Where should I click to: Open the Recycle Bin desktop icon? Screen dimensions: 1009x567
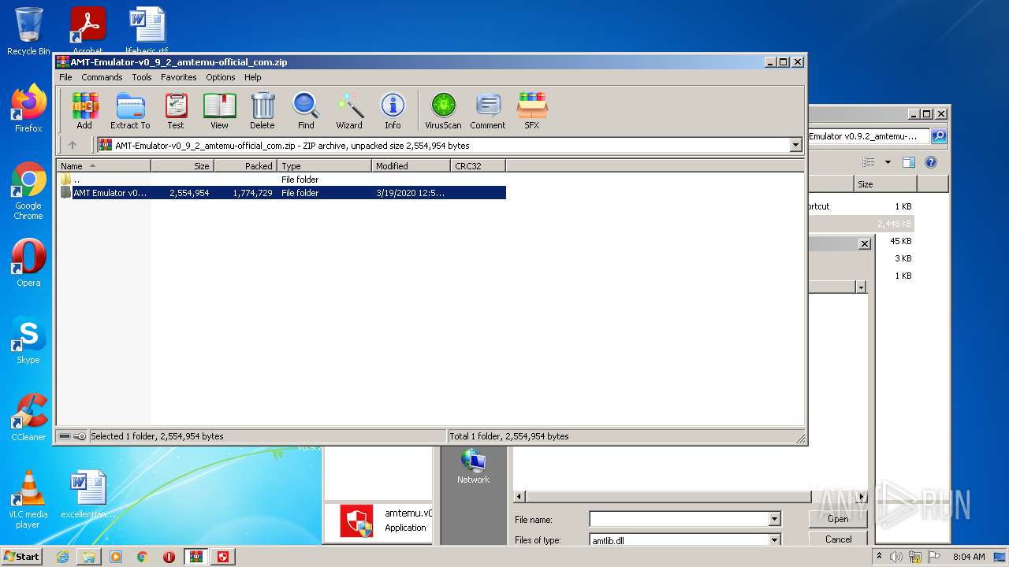pyautogui.click(x=28, y=31)
